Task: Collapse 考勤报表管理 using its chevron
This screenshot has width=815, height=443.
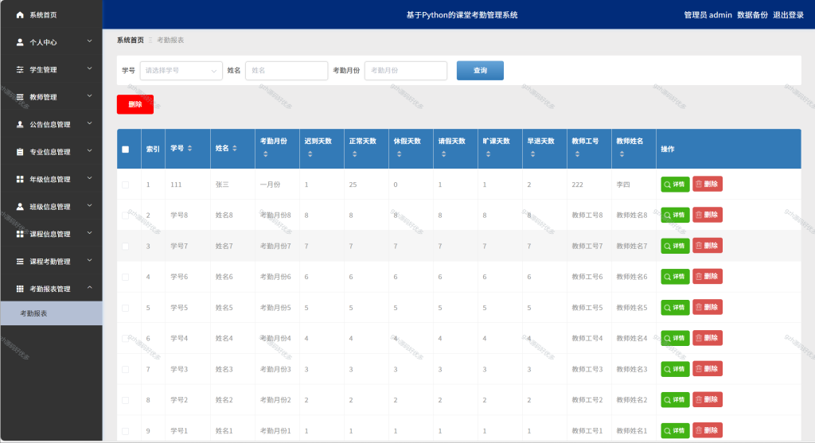Action: 89,288
